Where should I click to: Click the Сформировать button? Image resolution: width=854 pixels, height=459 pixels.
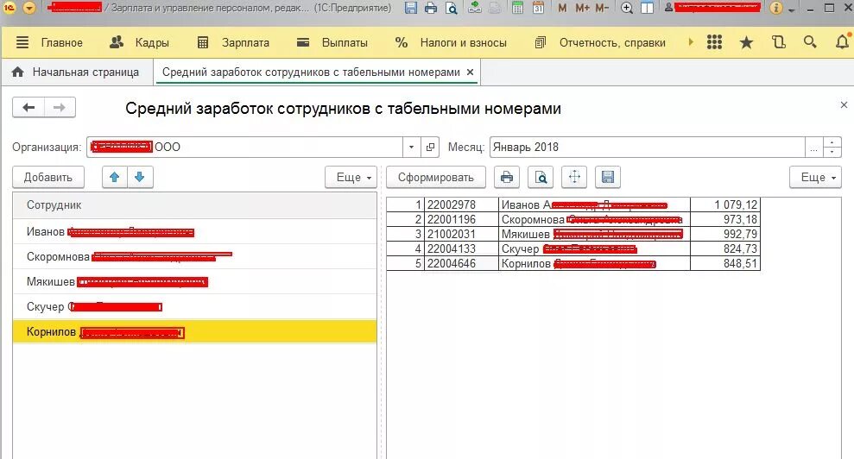436,177
